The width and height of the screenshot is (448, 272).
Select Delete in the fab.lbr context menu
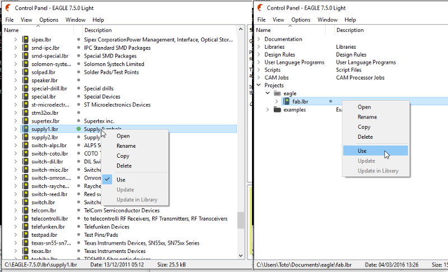click(x=375, y=137)
